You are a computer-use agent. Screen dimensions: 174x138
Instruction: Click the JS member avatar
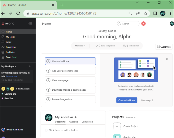click(x=3, y=89)
